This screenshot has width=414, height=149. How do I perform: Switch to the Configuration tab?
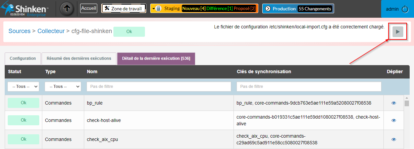point(23,58)
